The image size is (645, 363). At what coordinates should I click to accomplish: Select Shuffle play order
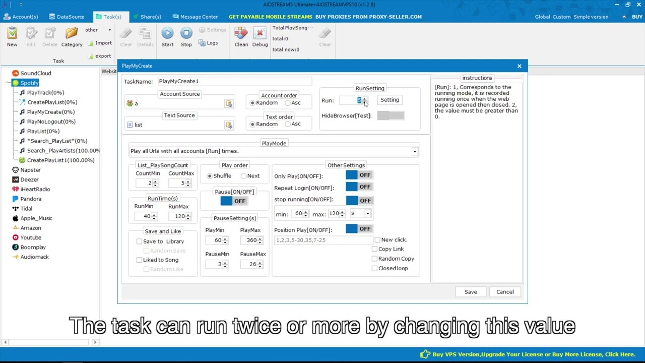(219, 176)
